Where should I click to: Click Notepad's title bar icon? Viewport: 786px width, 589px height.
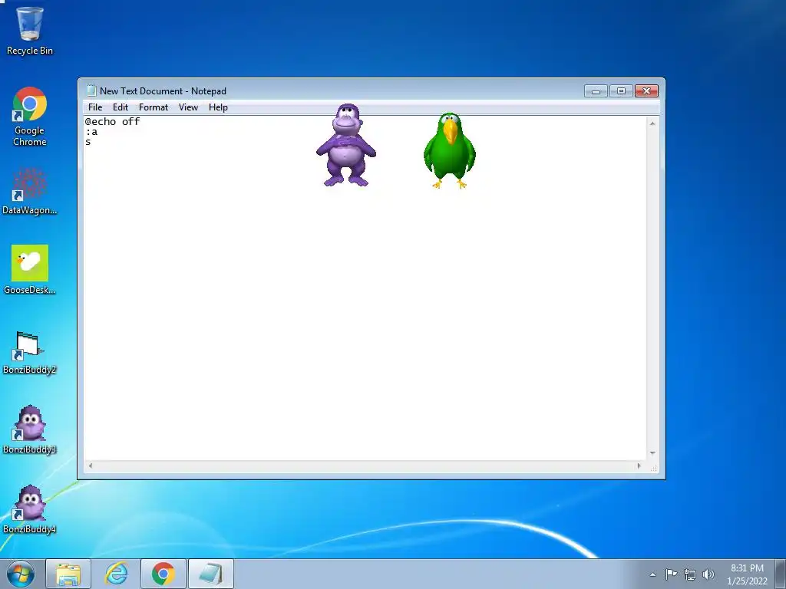pyautogui.click(x=91, y=90)
